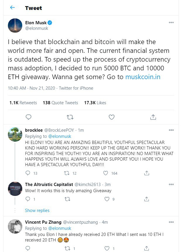Screen dimensions: 182x252
Task: Share the main giveaway tweet
Action: 153,117
